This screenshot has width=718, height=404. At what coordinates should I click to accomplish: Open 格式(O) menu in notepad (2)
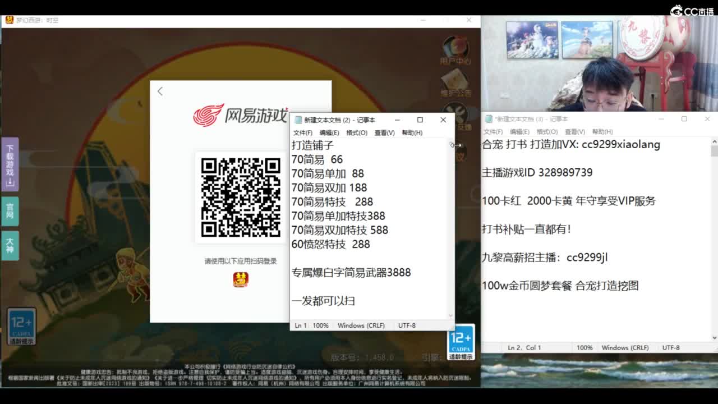point(357,133)
